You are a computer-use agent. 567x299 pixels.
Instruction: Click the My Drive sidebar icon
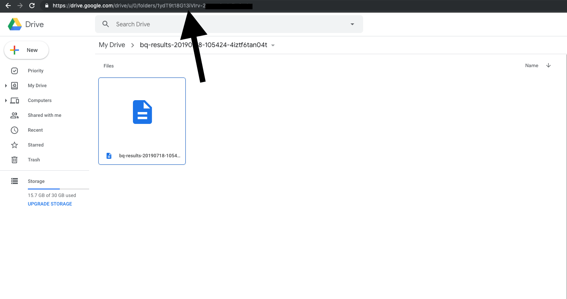click(x=14, y=86)
